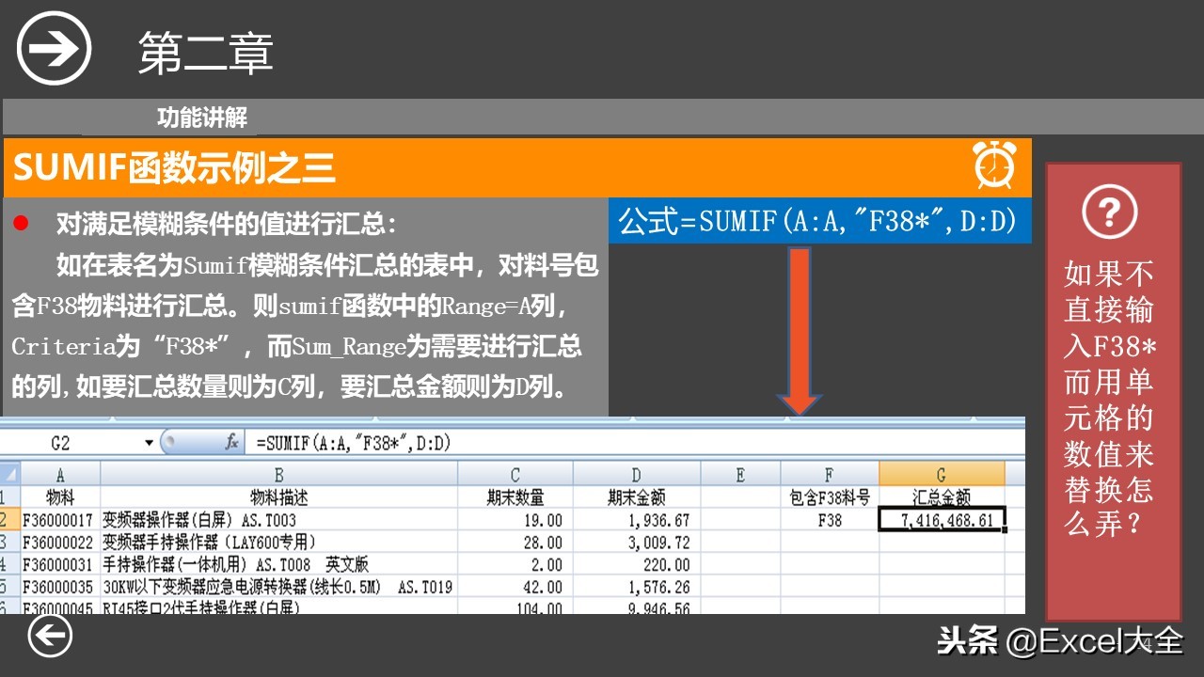Click row header 2 in the spreadsheet

[9, 517]
